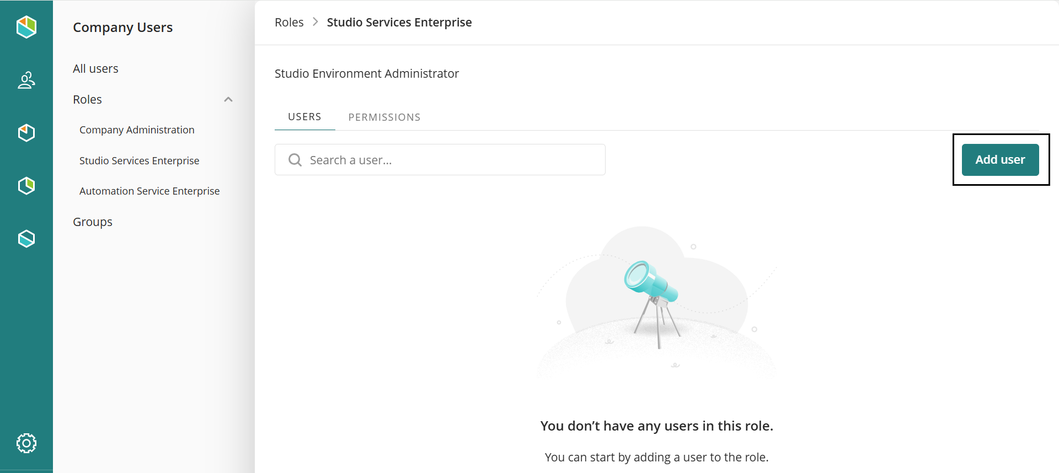The height and width of the screenshot is (473, 1059).
Task: Open Company Administration role
Action: click(x=137, y=130)
